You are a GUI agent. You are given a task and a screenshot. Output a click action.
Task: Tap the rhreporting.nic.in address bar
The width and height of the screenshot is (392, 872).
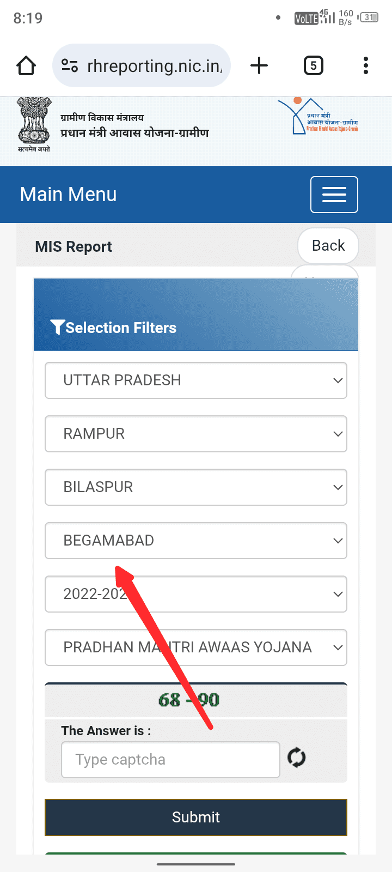(155, 66)
